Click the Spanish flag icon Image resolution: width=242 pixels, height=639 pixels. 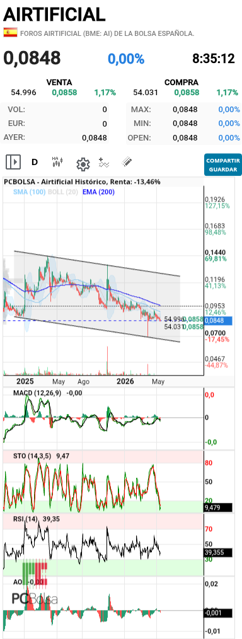click(10, 33)
